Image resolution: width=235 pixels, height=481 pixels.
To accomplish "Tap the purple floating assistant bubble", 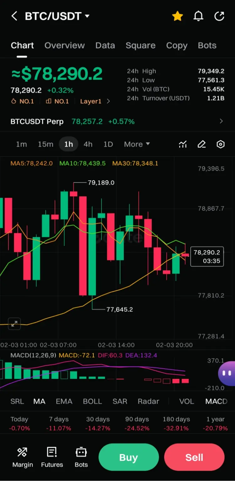I will pyautogui.click(x=227, y=373).
